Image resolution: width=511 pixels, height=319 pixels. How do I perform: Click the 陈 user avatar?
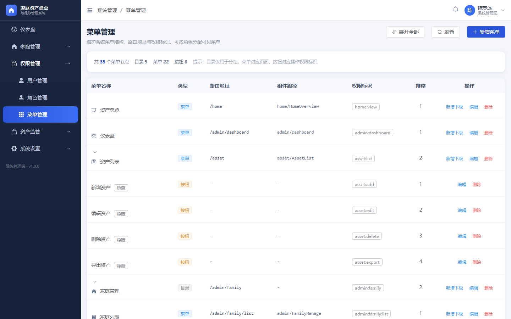470,10
